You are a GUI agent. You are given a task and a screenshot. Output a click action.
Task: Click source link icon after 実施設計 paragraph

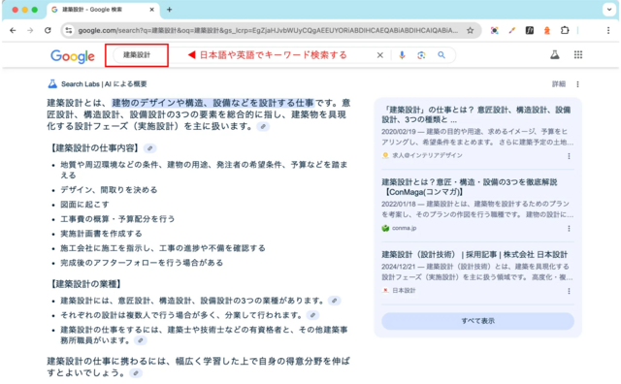tap(263, 127)
